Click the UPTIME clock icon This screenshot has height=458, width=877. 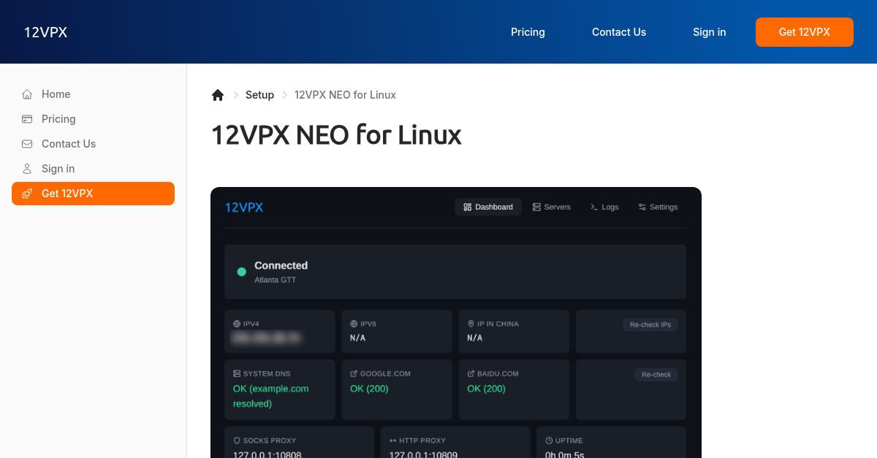(549, 440)
